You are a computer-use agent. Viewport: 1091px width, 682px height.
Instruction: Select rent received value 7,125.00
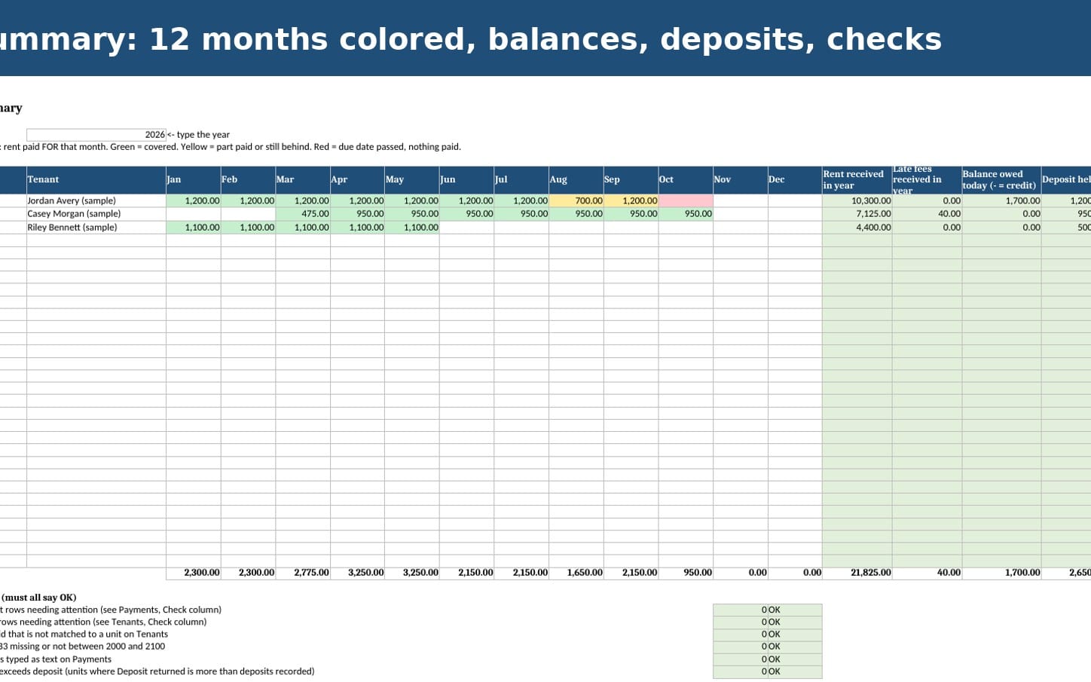point(857,214)
